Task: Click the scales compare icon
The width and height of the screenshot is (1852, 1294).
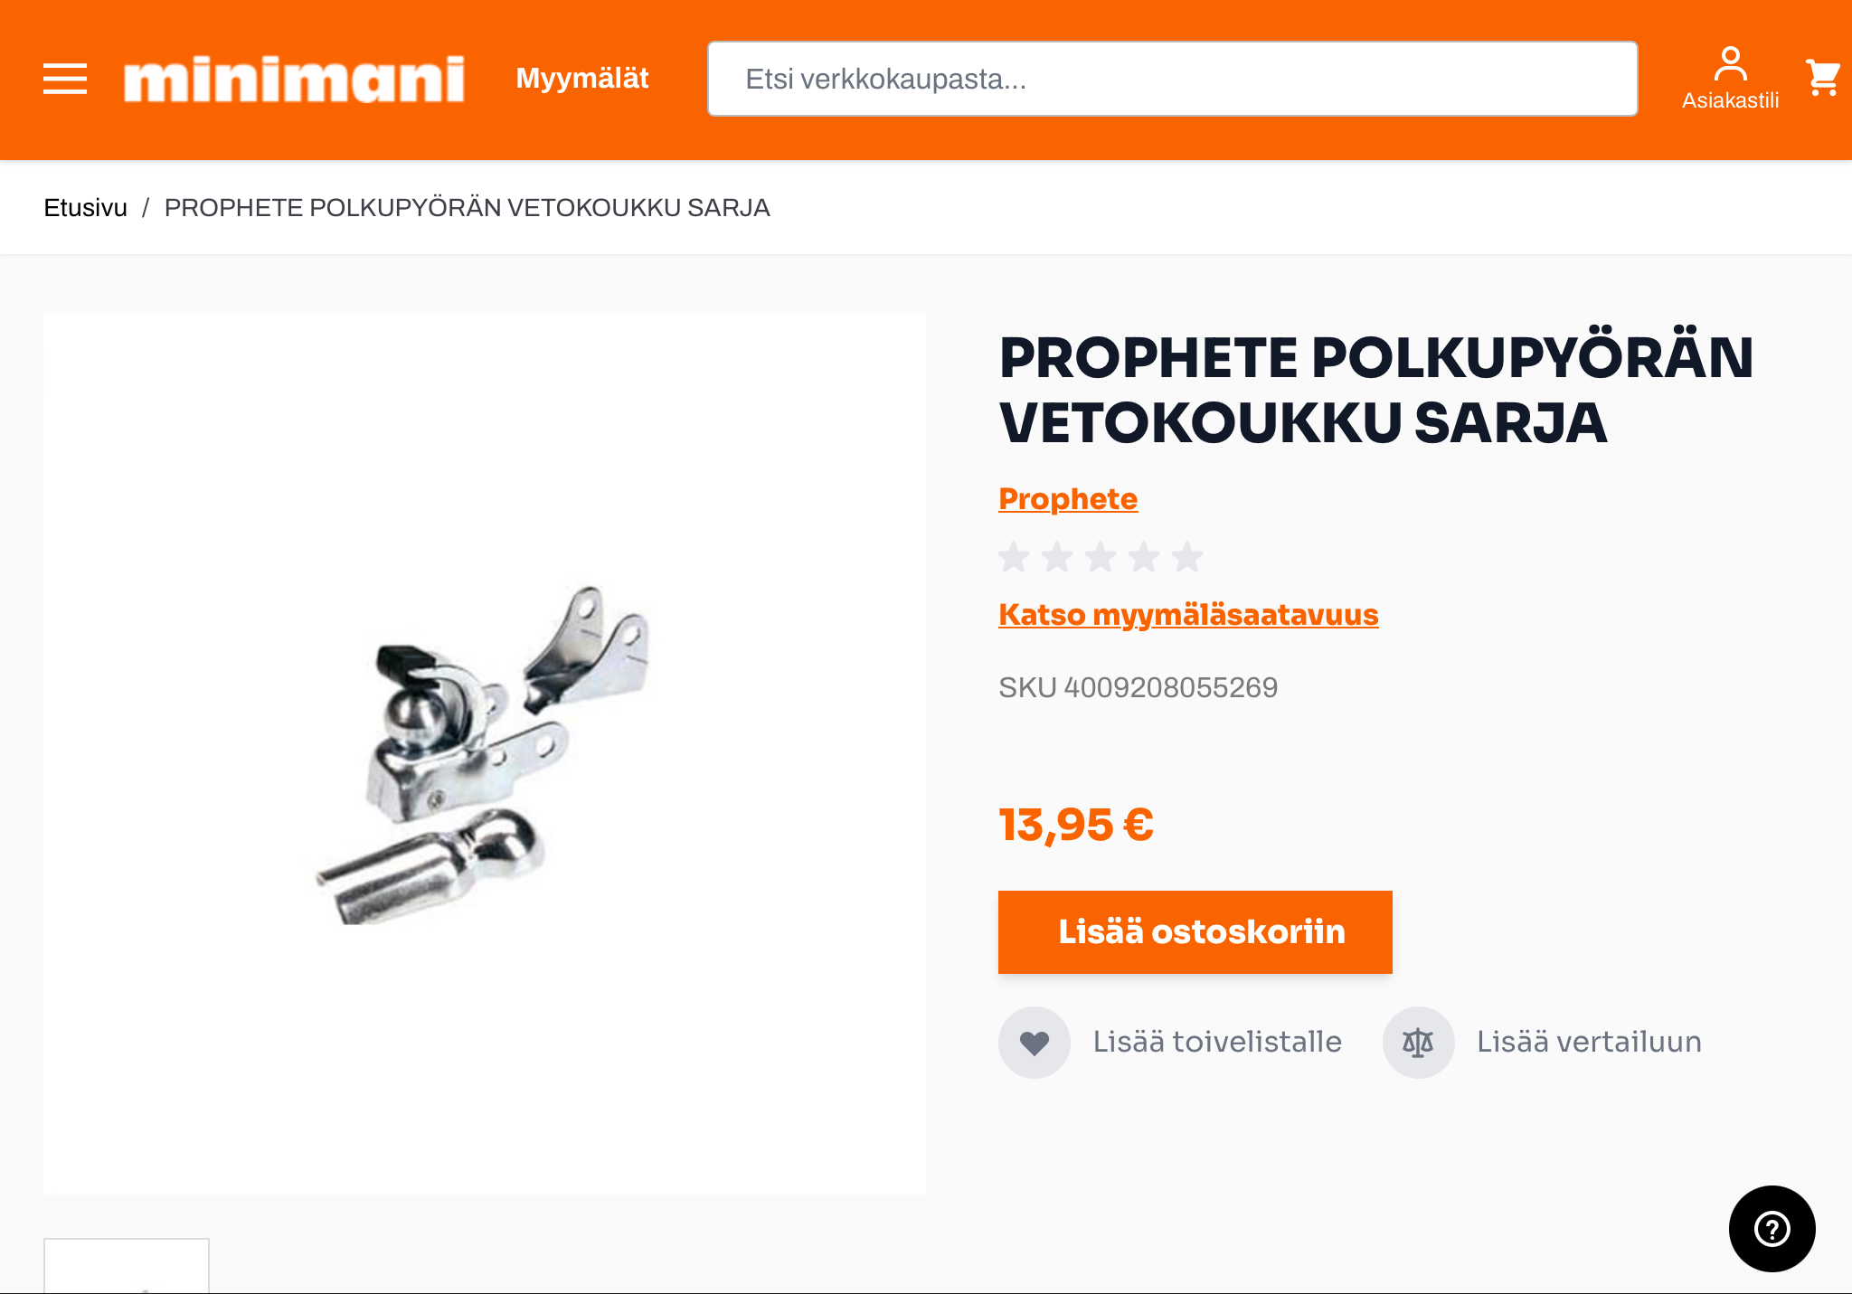Action: coord(1418,1043)
